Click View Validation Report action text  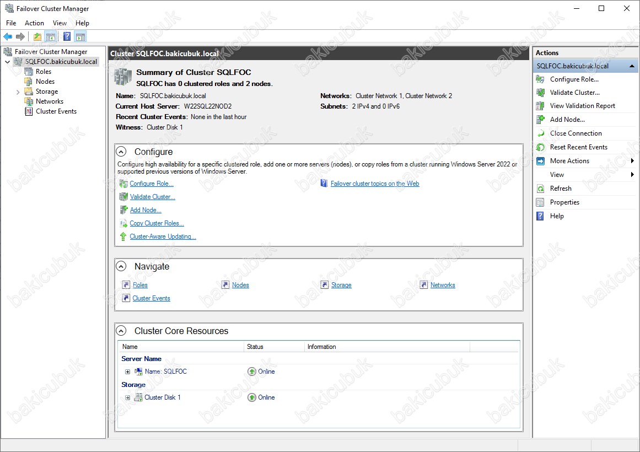[583, 106]
